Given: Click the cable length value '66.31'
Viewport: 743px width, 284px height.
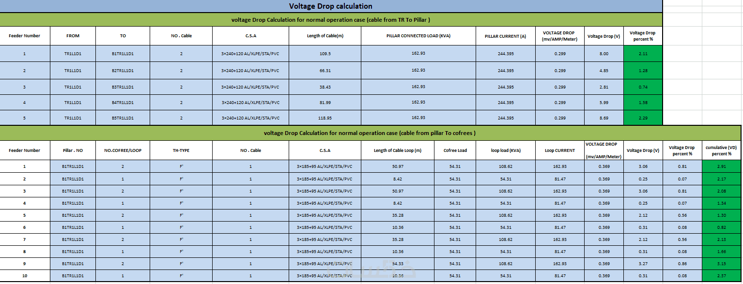Looking at the screenshot, I should tap(325, 71).
